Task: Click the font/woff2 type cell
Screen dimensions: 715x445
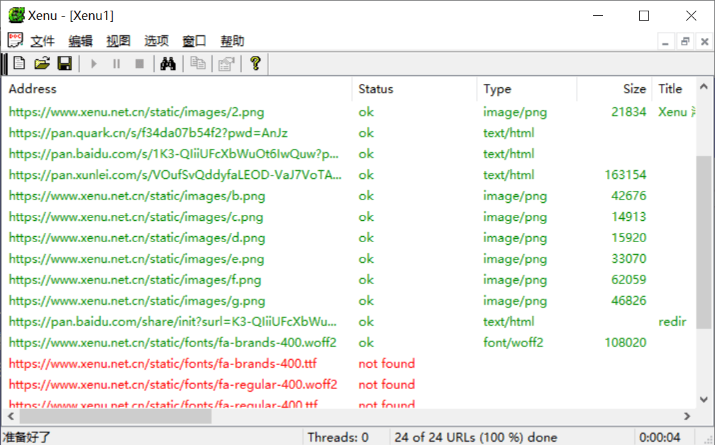Action: coord(513,342)
